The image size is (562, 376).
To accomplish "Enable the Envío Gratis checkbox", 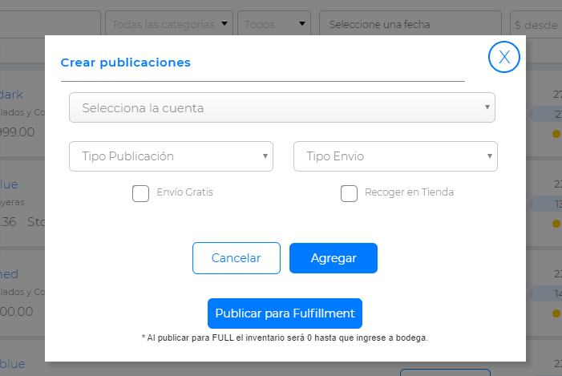I will click(x=140, y=193).
